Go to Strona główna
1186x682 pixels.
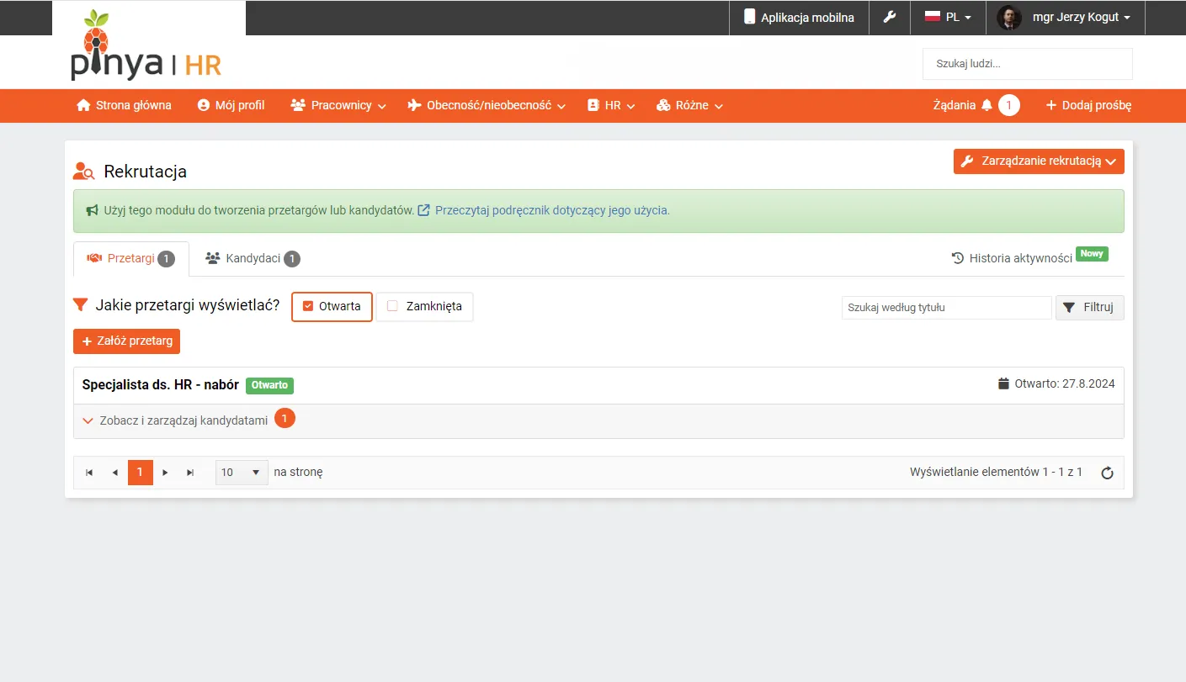pos(124,105)
